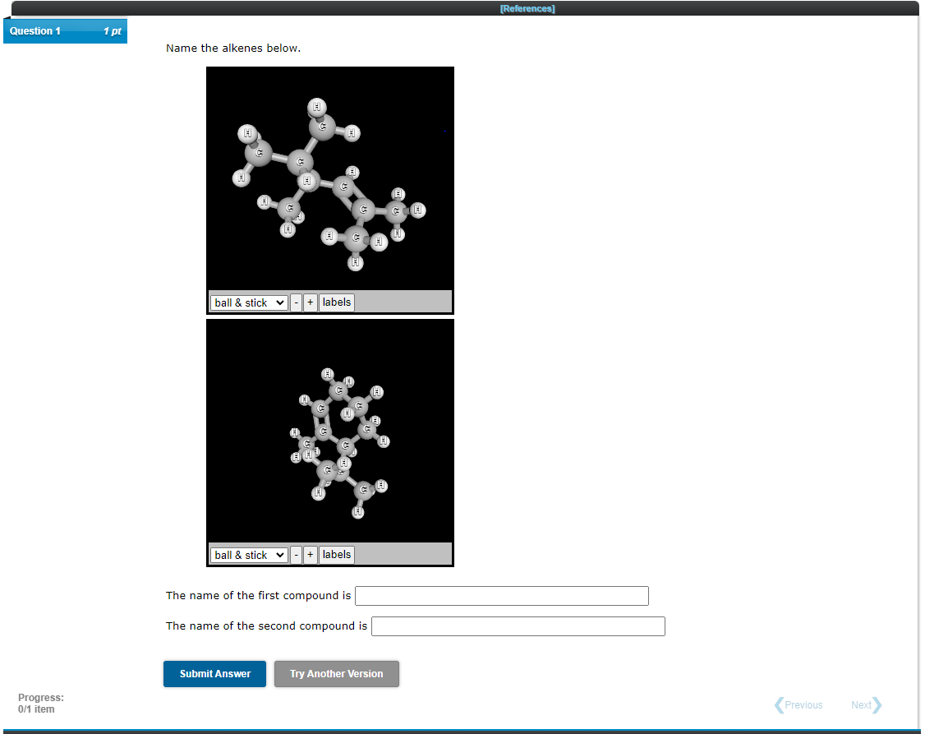The image size is (925, 734).
Task: Click the 'Progress: 0/1 item' text
Action: [41, 704]
